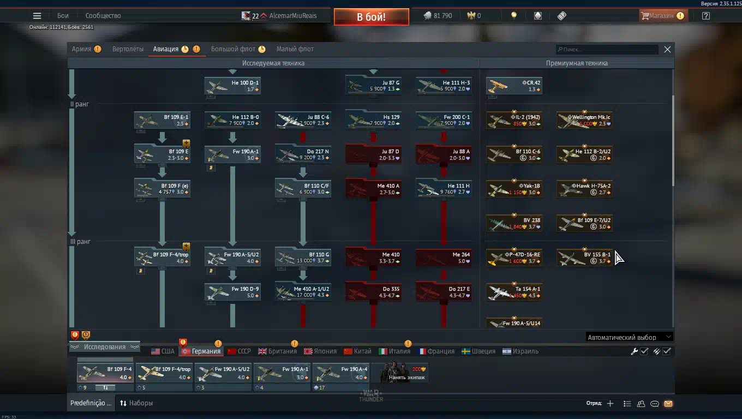The height and width of the screenshot is (419, 742).
Task: Expand the Bf 109 E group folder
Action: pyautogui.click(x=162, y=154)
